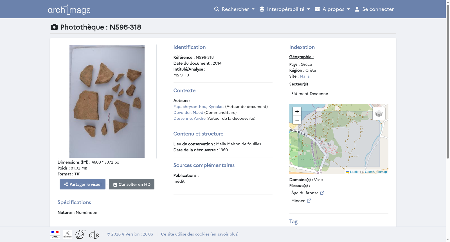The height and width of the screenshot is (242, 450).
Task: Click the Spécifications section heading
Action: [x=74, y=202]
